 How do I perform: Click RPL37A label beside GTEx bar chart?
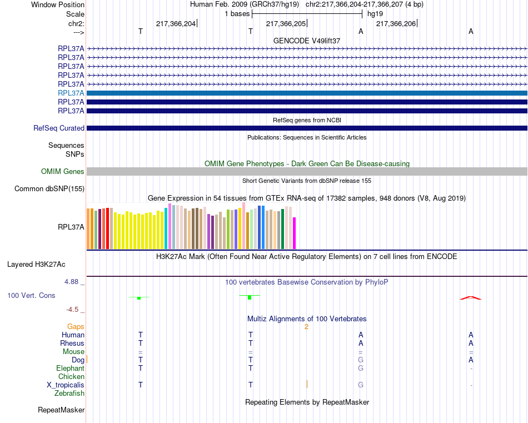71,227
